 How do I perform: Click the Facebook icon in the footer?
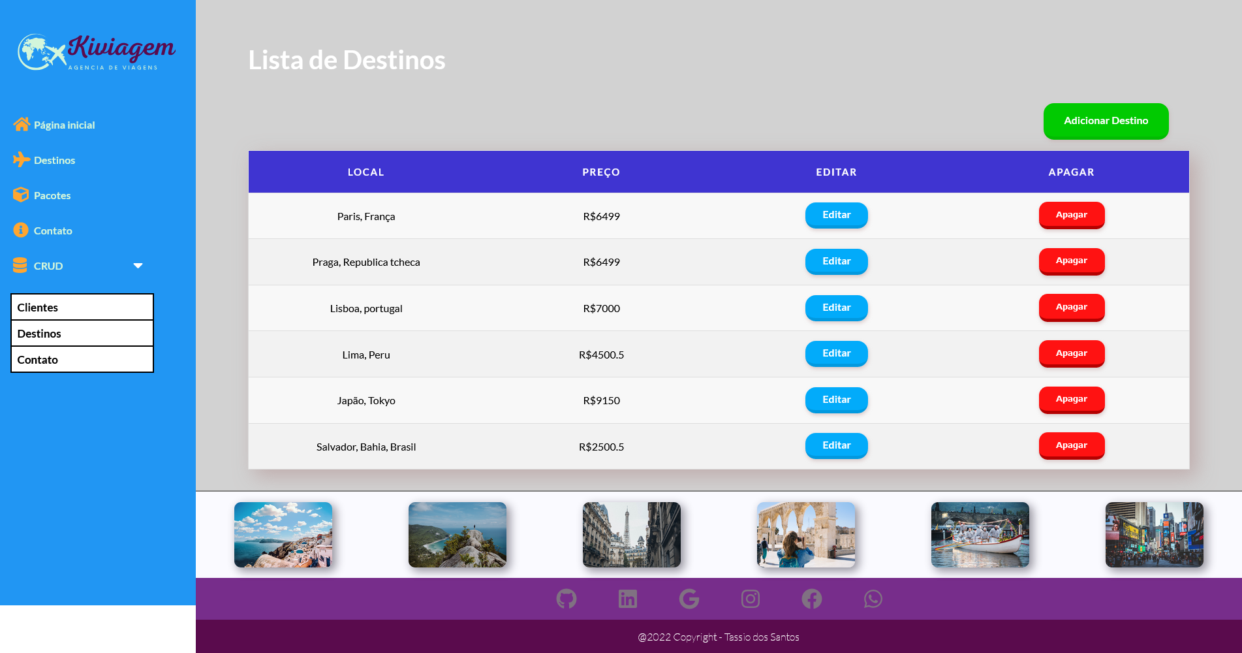pyautogui.click(x=811, y=598)
